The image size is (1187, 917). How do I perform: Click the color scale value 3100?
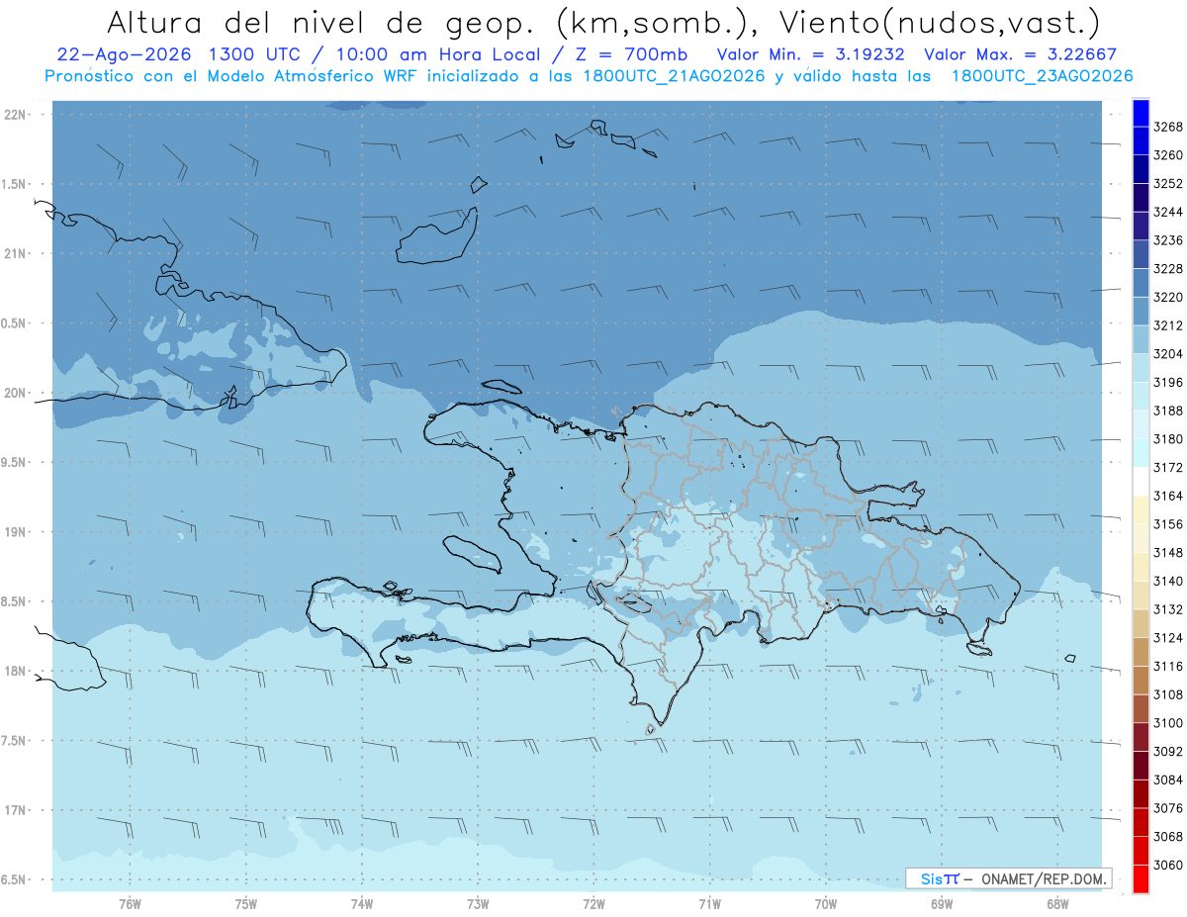coord(1168,723)
